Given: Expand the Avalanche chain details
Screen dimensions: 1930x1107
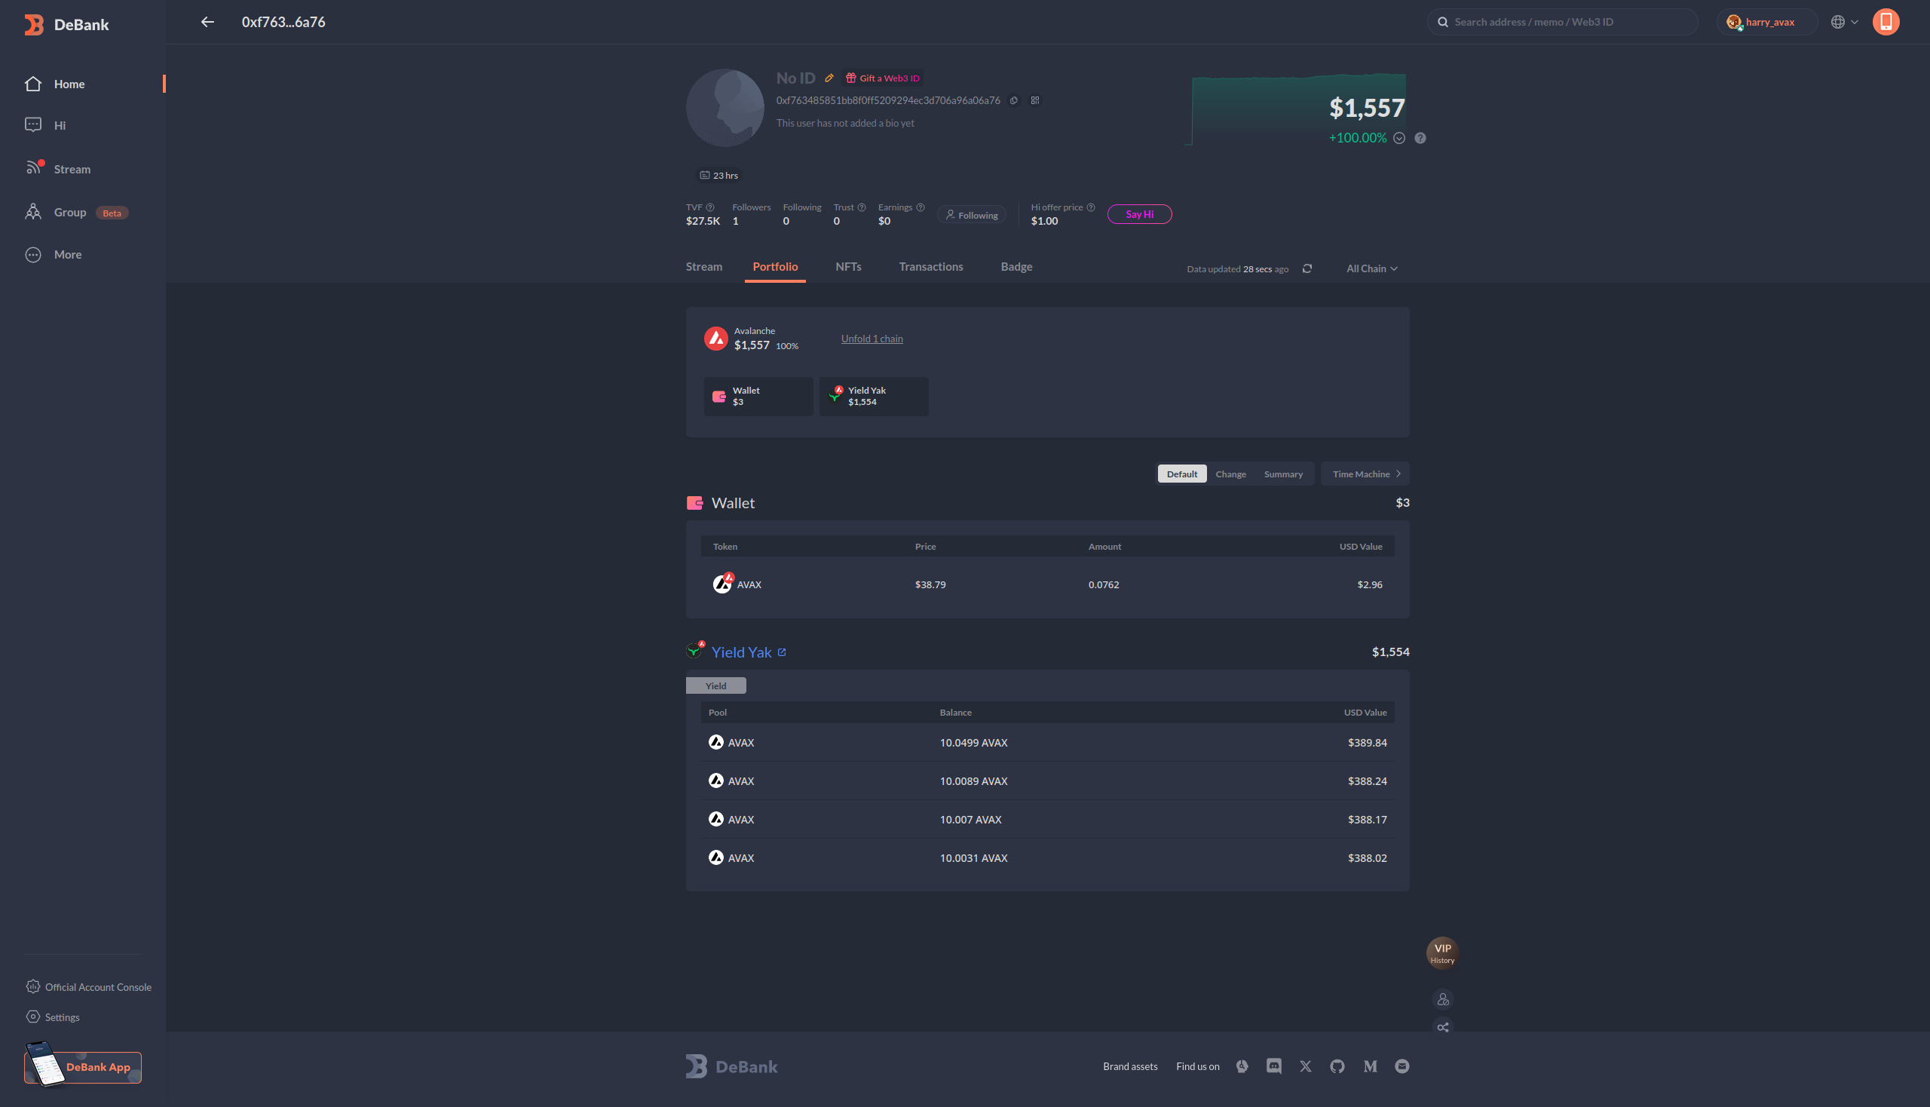Looking at the screenshot, I should click(x=871, y=339).
